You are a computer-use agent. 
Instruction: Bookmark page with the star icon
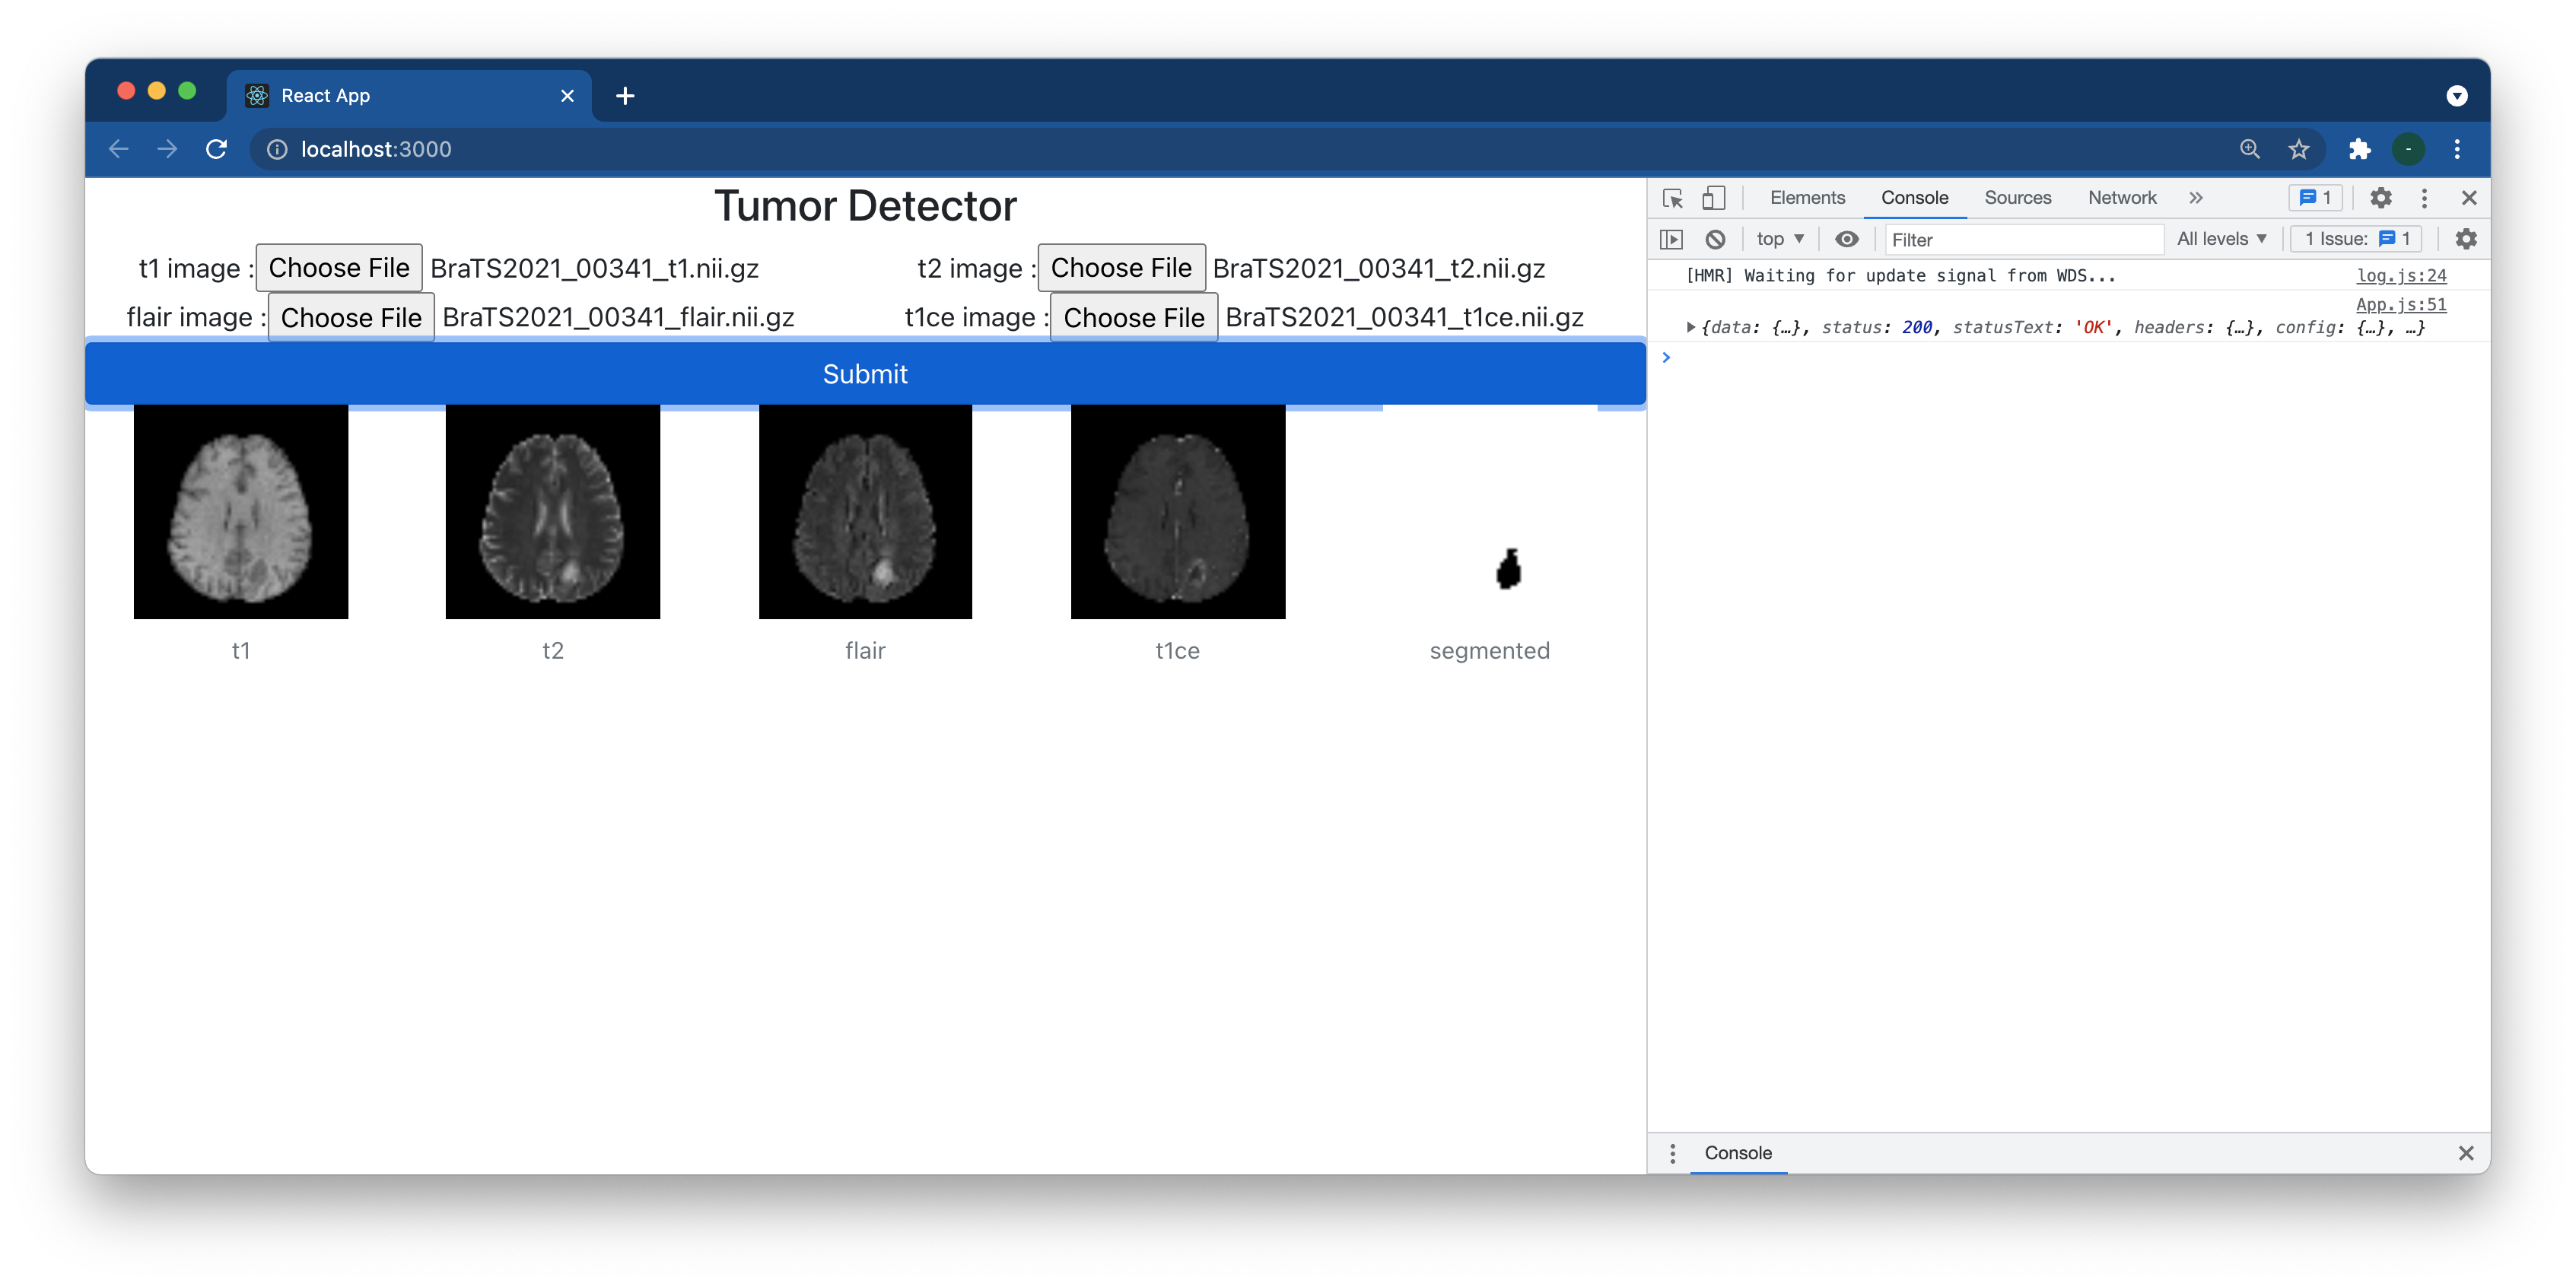click(x=2298, y=149)
